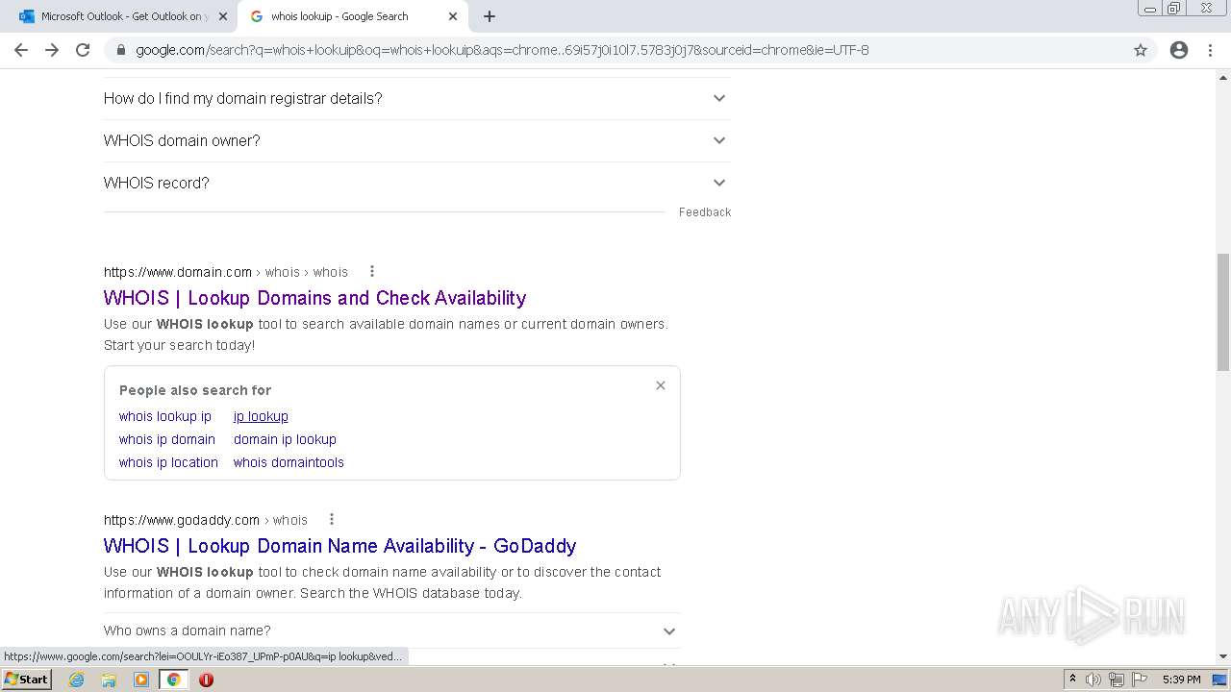
Task: Close the Microsoft Outlook tab
Action: tap(223, 16)
